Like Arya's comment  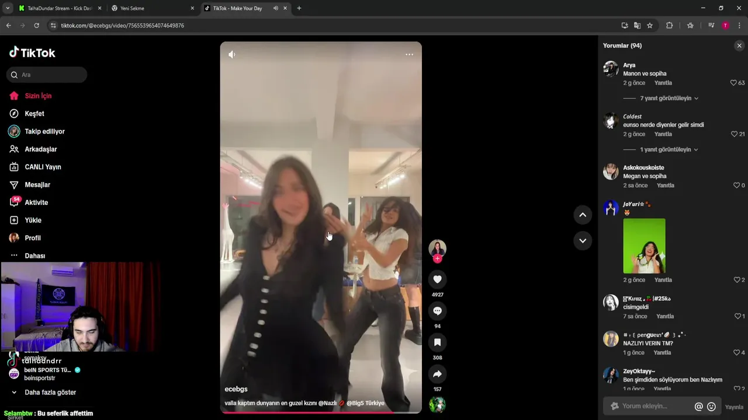coord(733,83)
